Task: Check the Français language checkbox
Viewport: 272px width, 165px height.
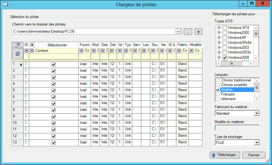Action: click(218, 94)
